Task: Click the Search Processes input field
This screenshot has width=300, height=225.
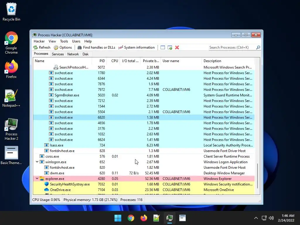Action: 232,47
